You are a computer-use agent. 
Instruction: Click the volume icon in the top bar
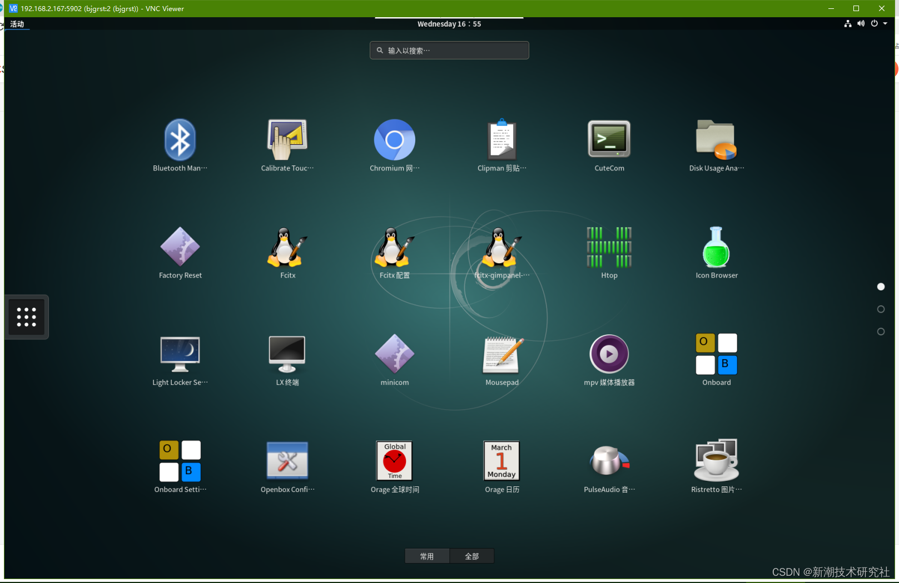click(x=861, y=23)
